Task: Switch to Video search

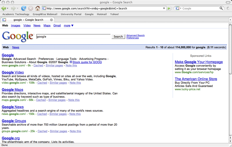Action: [27, 25]
